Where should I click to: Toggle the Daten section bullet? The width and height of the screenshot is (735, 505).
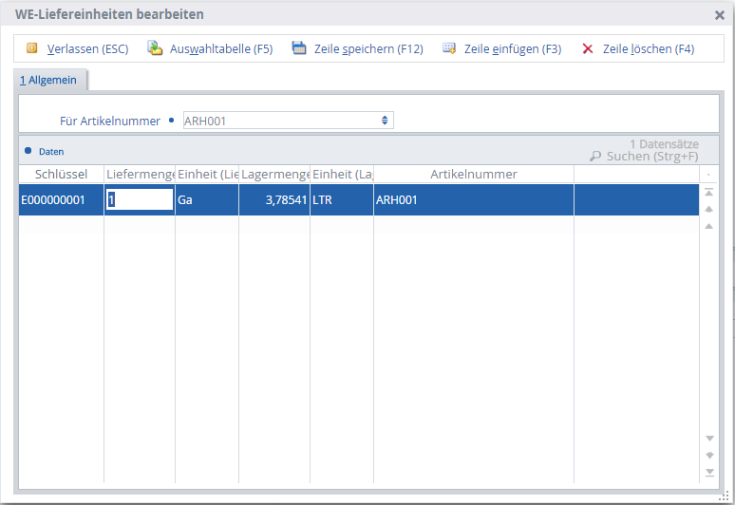[28, 150]
